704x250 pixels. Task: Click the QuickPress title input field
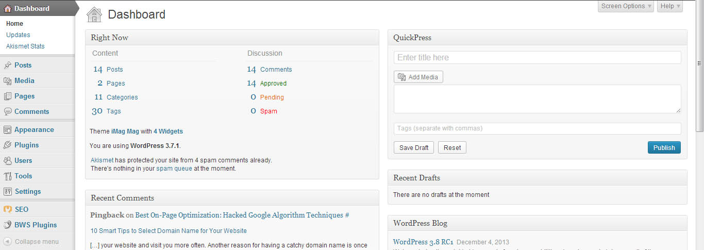point(537,58)
